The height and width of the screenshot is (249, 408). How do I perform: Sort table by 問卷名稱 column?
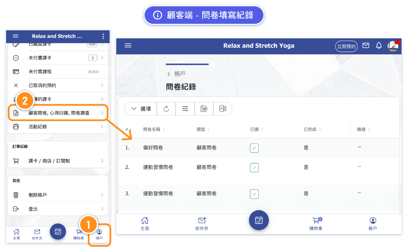[154, 129]
